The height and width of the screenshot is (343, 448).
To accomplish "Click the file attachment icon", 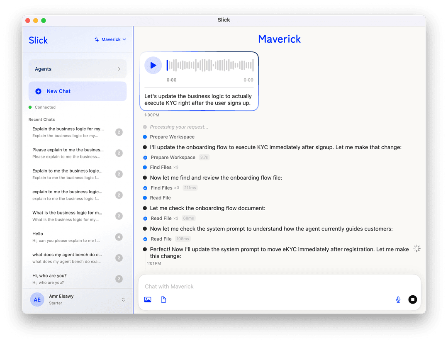I will 163,299.
